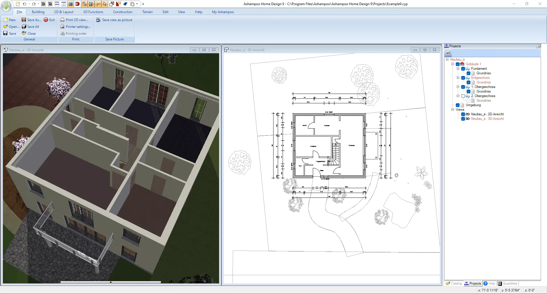The height and width of the screenshot is (294, 547).
Task: Activate the selection arrow tool
Action: tap(105, 4)
